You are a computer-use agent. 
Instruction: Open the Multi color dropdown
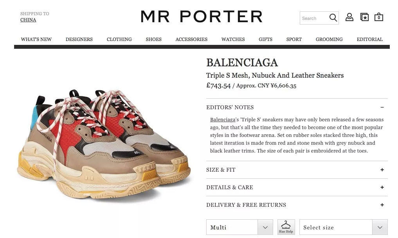240,227
